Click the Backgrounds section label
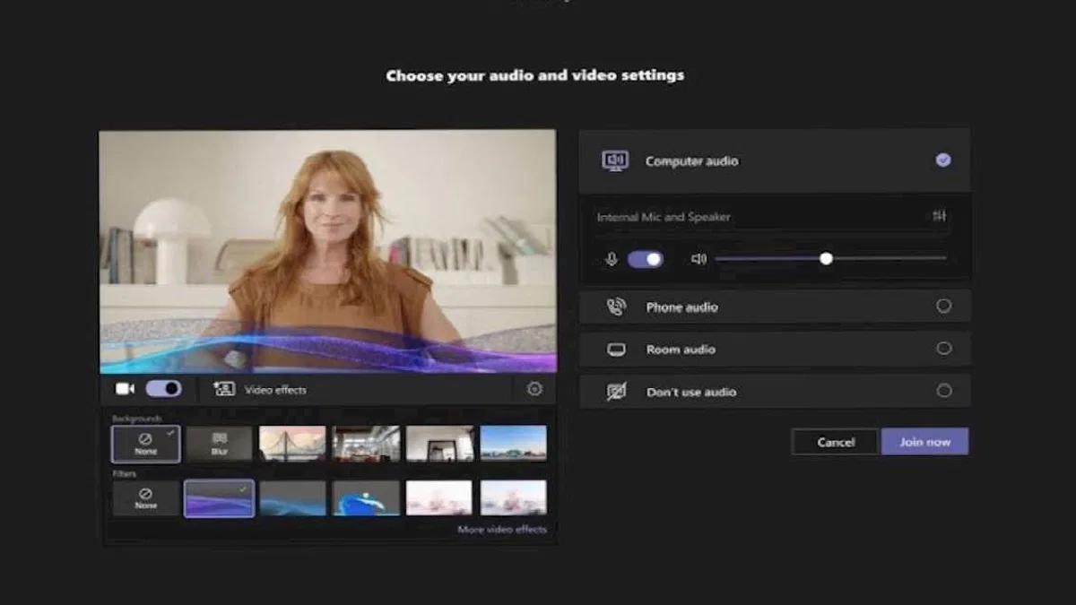1076x605 pixels. [x=136, y=419]
